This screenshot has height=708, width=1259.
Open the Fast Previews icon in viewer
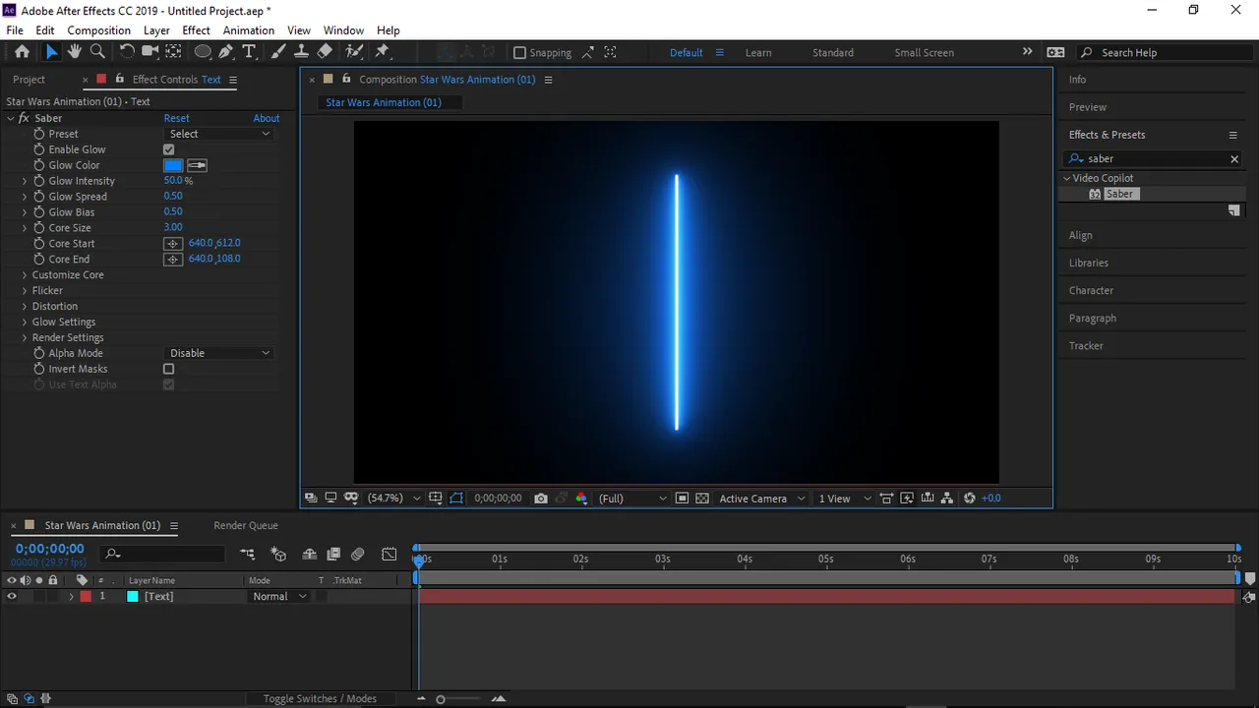907,499
